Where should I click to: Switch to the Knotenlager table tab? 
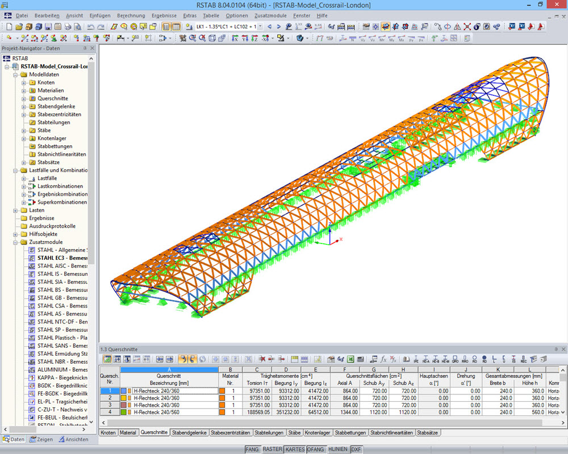[x=318, y=432]
